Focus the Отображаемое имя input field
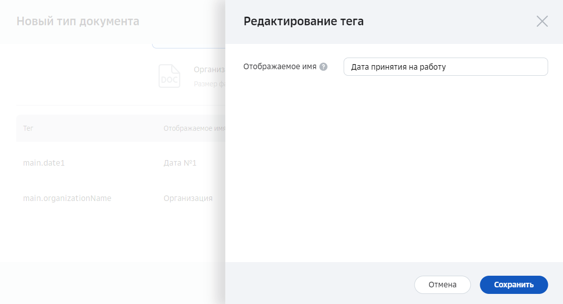The width and height of the screenshot is (563, 304). (x=445, y=67)
